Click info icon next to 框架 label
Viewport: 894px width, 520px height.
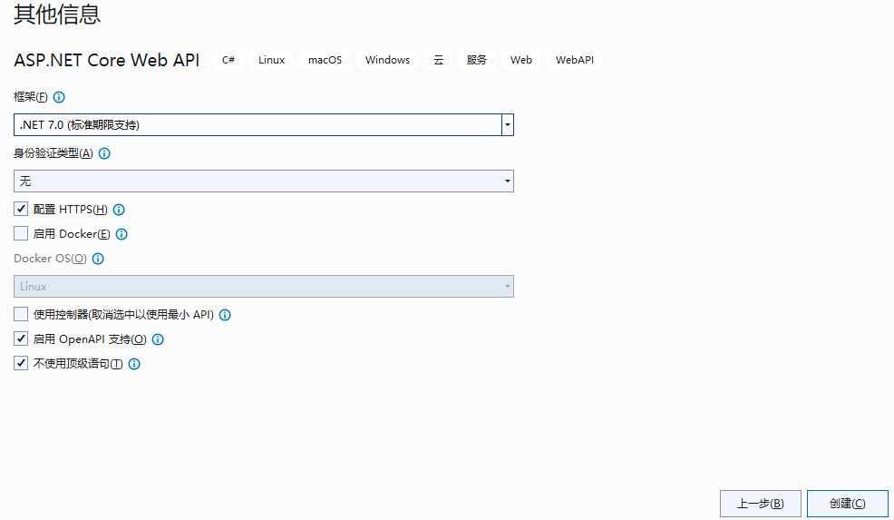click(x=60, y=97)
